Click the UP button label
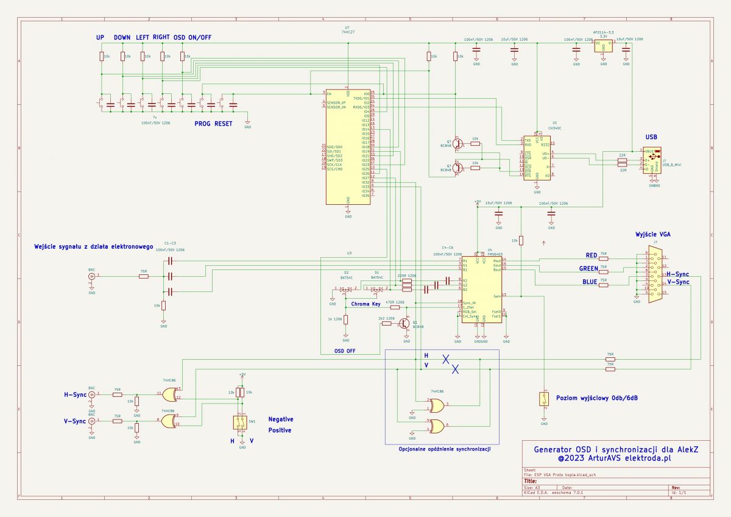The image size is (731, 517). coord(100,37)
